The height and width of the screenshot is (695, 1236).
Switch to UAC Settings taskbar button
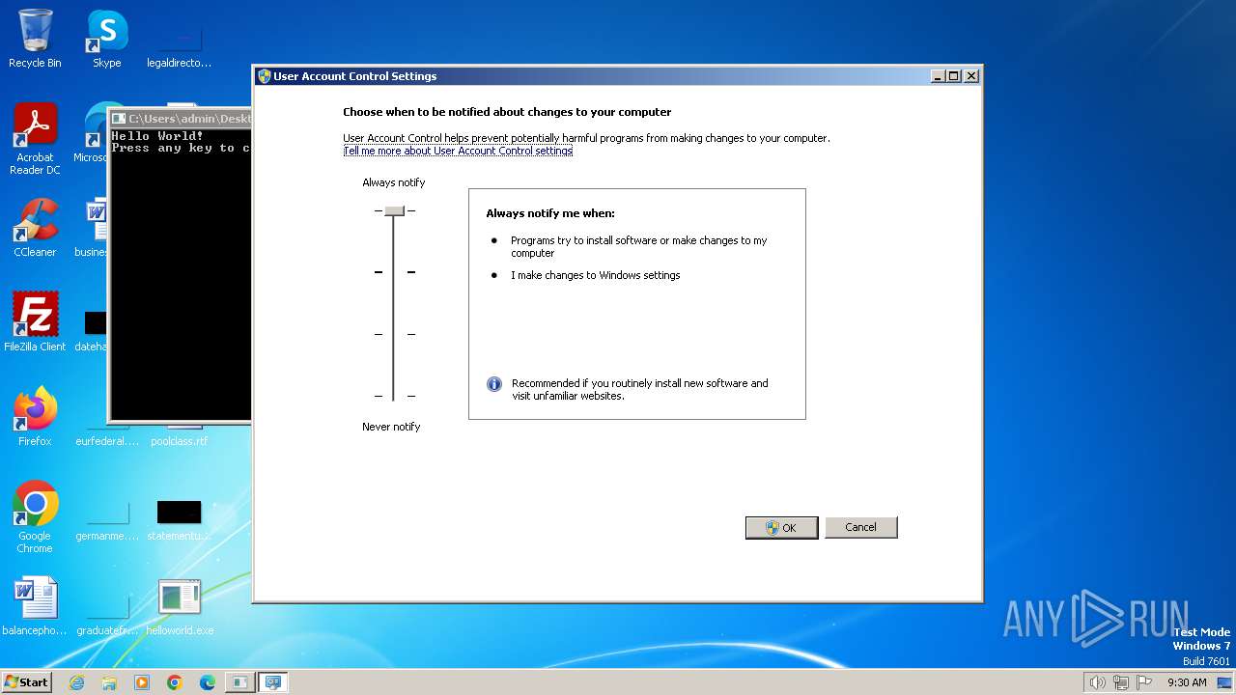pyautogui.click(x=273, y=682)
